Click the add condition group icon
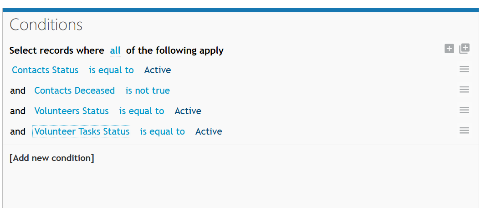The height and width of the screenshot is (216, 491). click(x=465, y=49)
